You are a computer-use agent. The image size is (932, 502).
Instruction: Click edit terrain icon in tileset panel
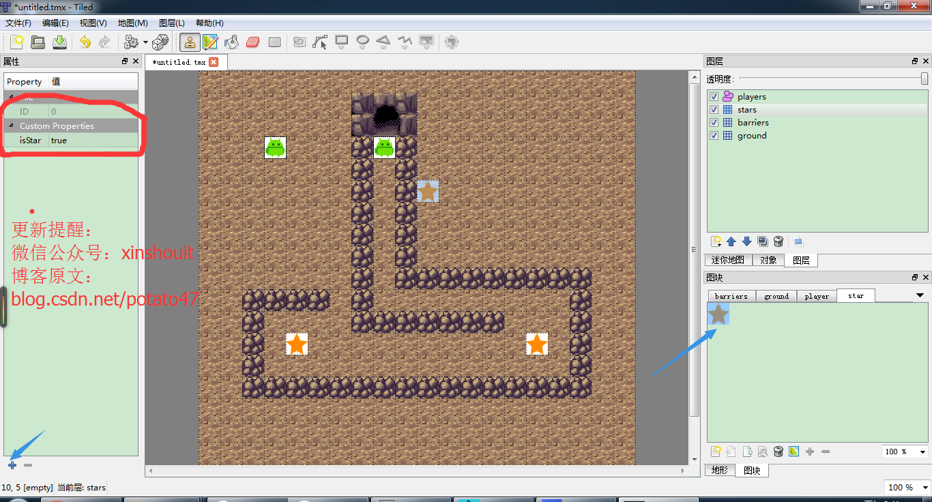pyautogui.click(x=793, y=452)
